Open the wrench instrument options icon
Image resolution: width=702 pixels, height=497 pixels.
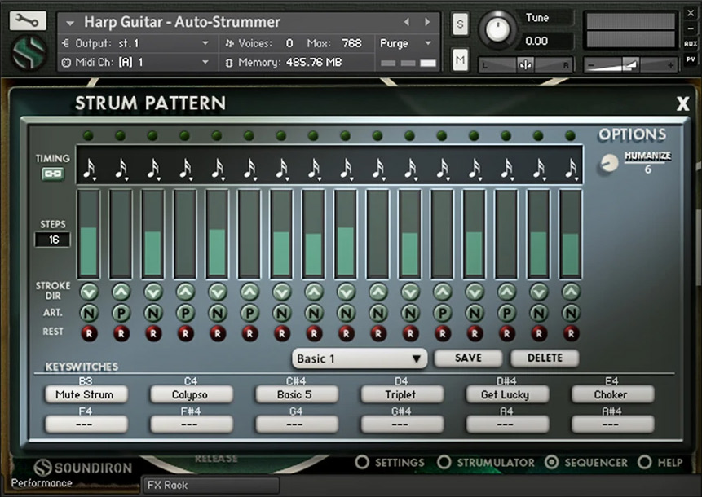pos(27,20)
